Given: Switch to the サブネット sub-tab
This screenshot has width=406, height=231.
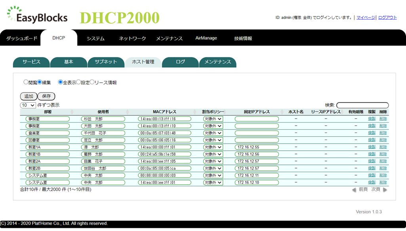Looking at the screenshot, I should [106, 62].
